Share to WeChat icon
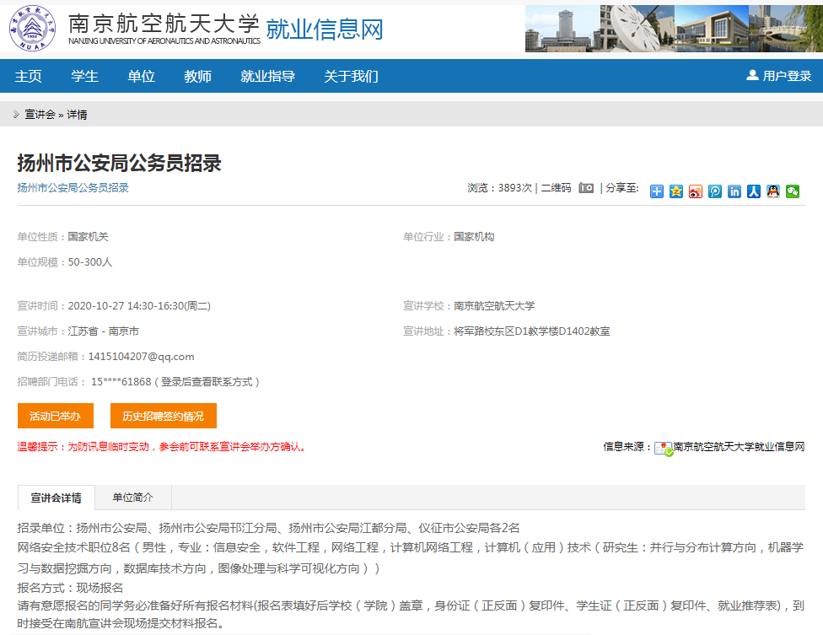823x635 pixels. pos(793,191)
